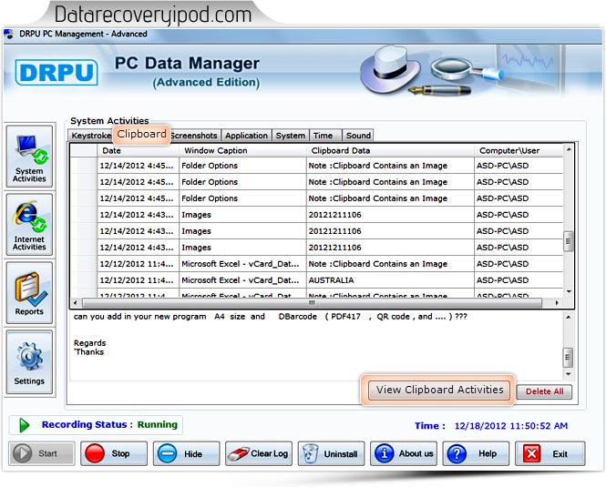Select the third Folder Options row

[x=316, y=198]
